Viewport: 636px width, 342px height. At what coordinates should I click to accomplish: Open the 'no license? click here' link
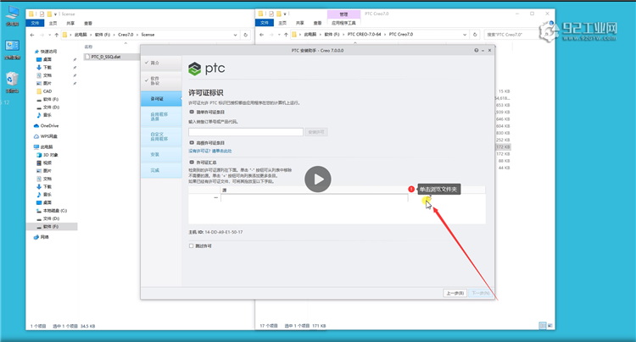tap(210, 151)
